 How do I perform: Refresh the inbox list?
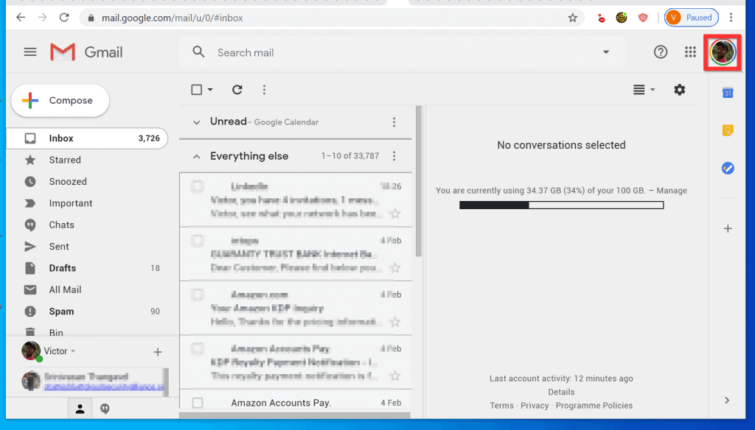237,89
